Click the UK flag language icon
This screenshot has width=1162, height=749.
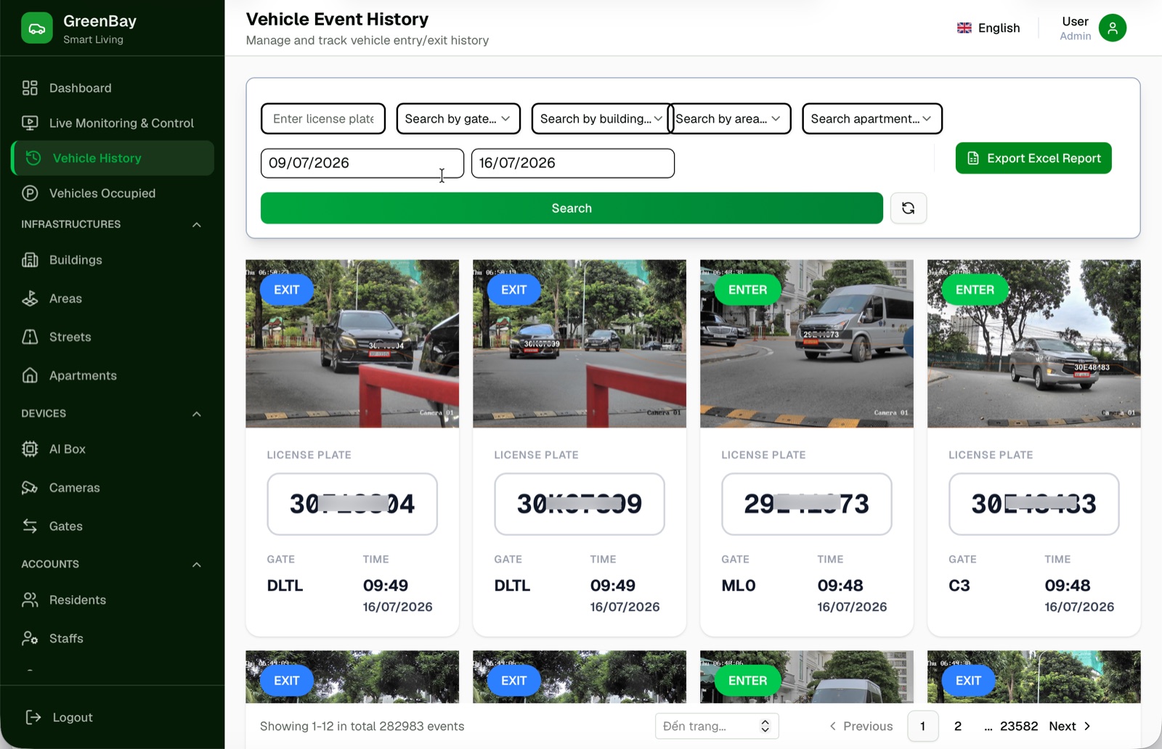(x=964, y=28)
